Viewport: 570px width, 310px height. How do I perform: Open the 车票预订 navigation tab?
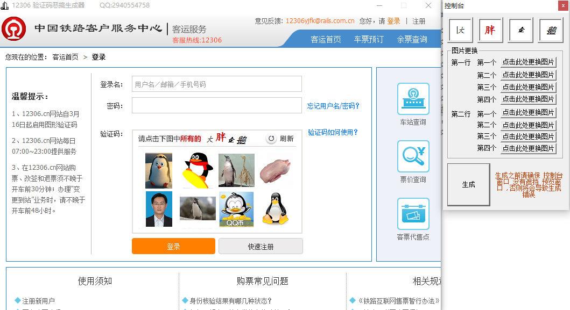pyautogui.click(x=369, y=39)
